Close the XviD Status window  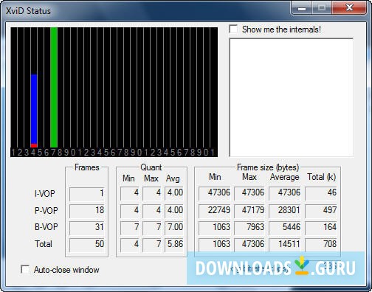coord(348,8)
